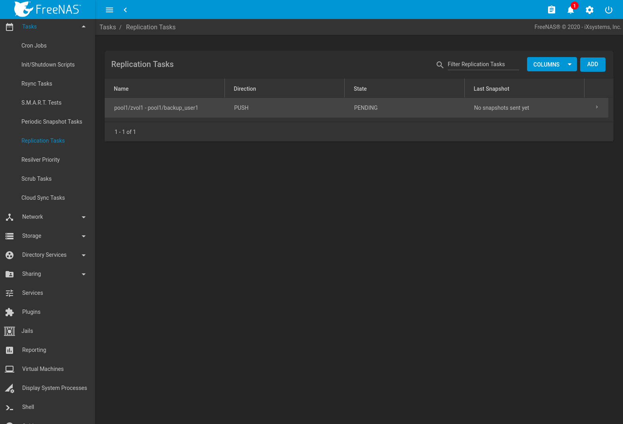Open the settings gear icon

point(589,10)
